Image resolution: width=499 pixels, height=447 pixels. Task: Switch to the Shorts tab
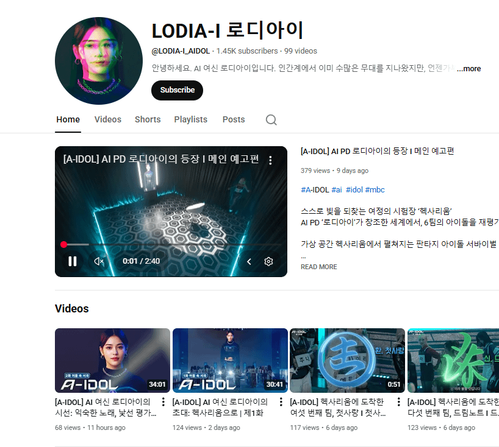pos(148,119)
